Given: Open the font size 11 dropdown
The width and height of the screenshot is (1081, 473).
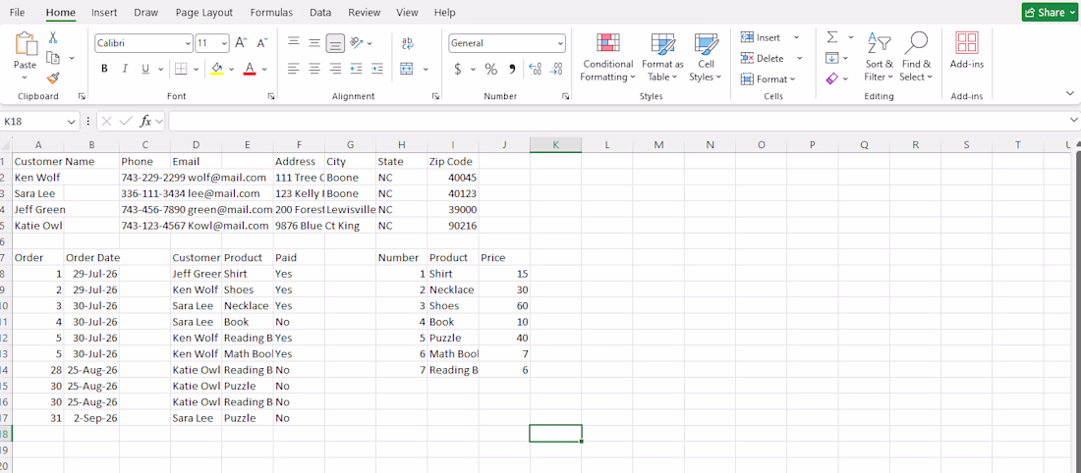Looking at the screenshot, I should pyautogui.click(x=224, y=43).
